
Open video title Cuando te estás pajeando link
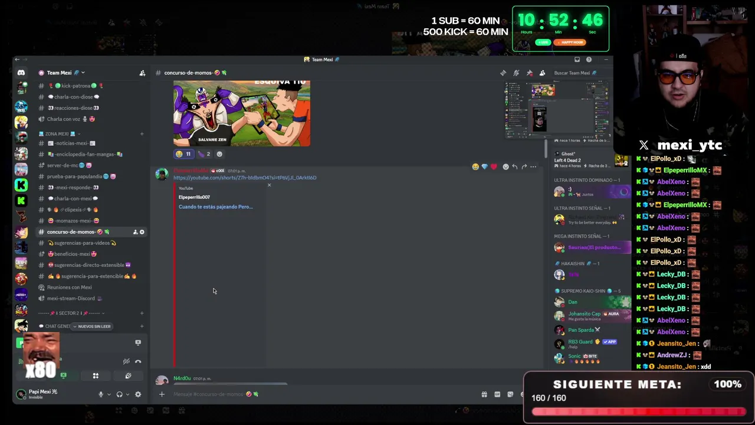pos(215,207)
